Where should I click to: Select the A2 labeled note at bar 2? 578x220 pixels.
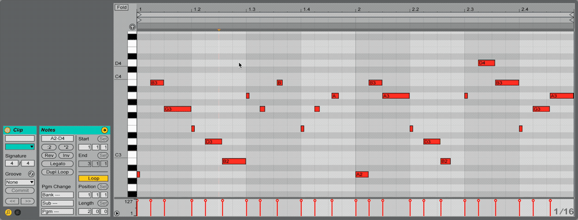click(362, 175)
